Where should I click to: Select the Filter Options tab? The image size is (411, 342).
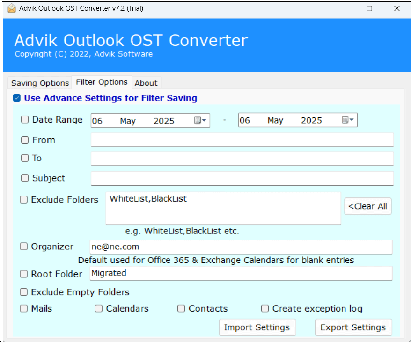(102, 82)
